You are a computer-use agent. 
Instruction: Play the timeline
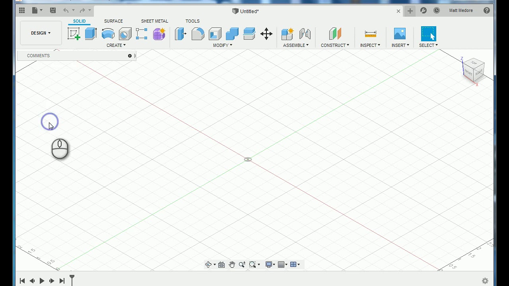pyautogui.click(x=42, y=281)
